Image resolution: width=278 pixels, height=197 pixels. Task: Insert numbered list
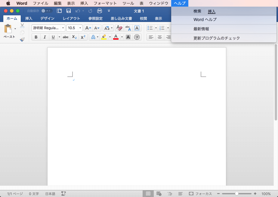(162, 28)
